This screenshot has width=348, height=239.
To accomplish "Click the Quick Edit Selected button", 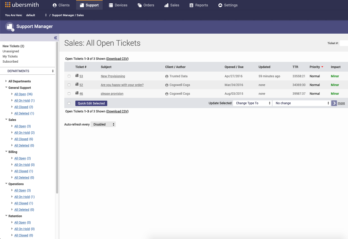I will pyautogui.click(x=91, y=103).
